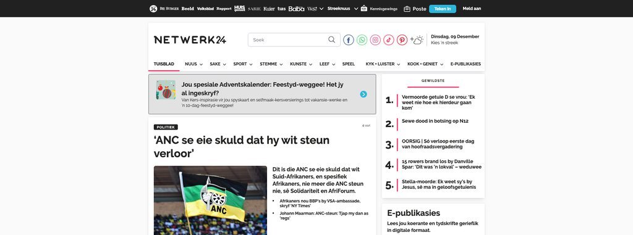Expand the publications list chevron after Weg!
The image size is (633, 235).
[321, 9]
